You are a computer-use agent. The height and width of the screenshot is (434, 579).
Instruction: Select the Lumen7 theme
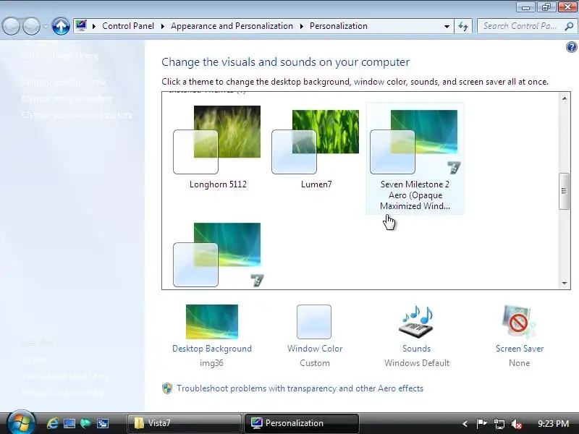tap(316, 148)
